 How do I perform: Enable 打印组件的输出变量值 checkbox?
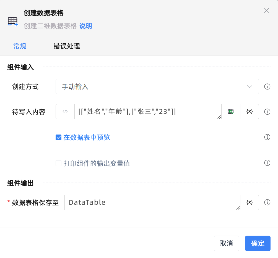coord(59,163)
